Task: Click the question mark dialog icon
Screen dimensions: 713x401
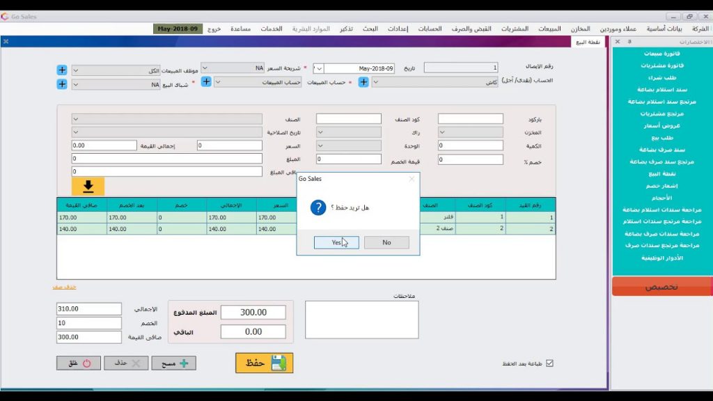Action: pos(318,207)
